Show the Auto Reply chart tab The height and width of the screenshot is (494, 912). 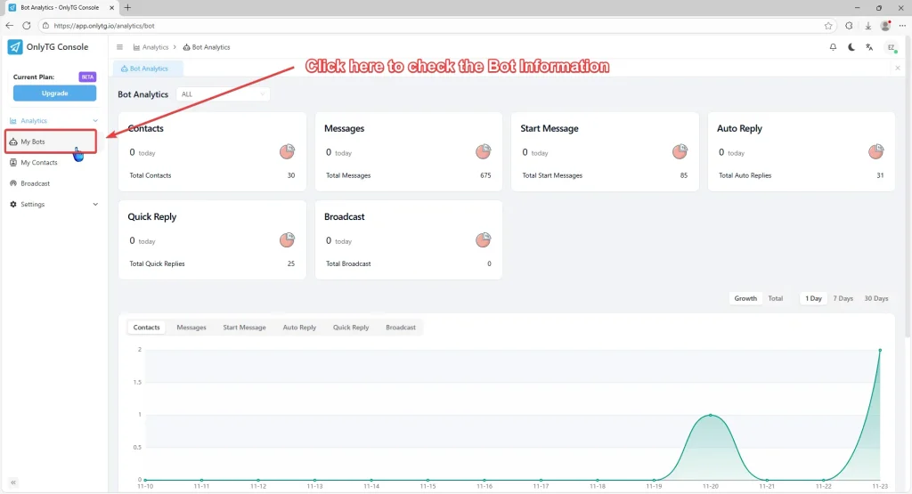point(299,328)
